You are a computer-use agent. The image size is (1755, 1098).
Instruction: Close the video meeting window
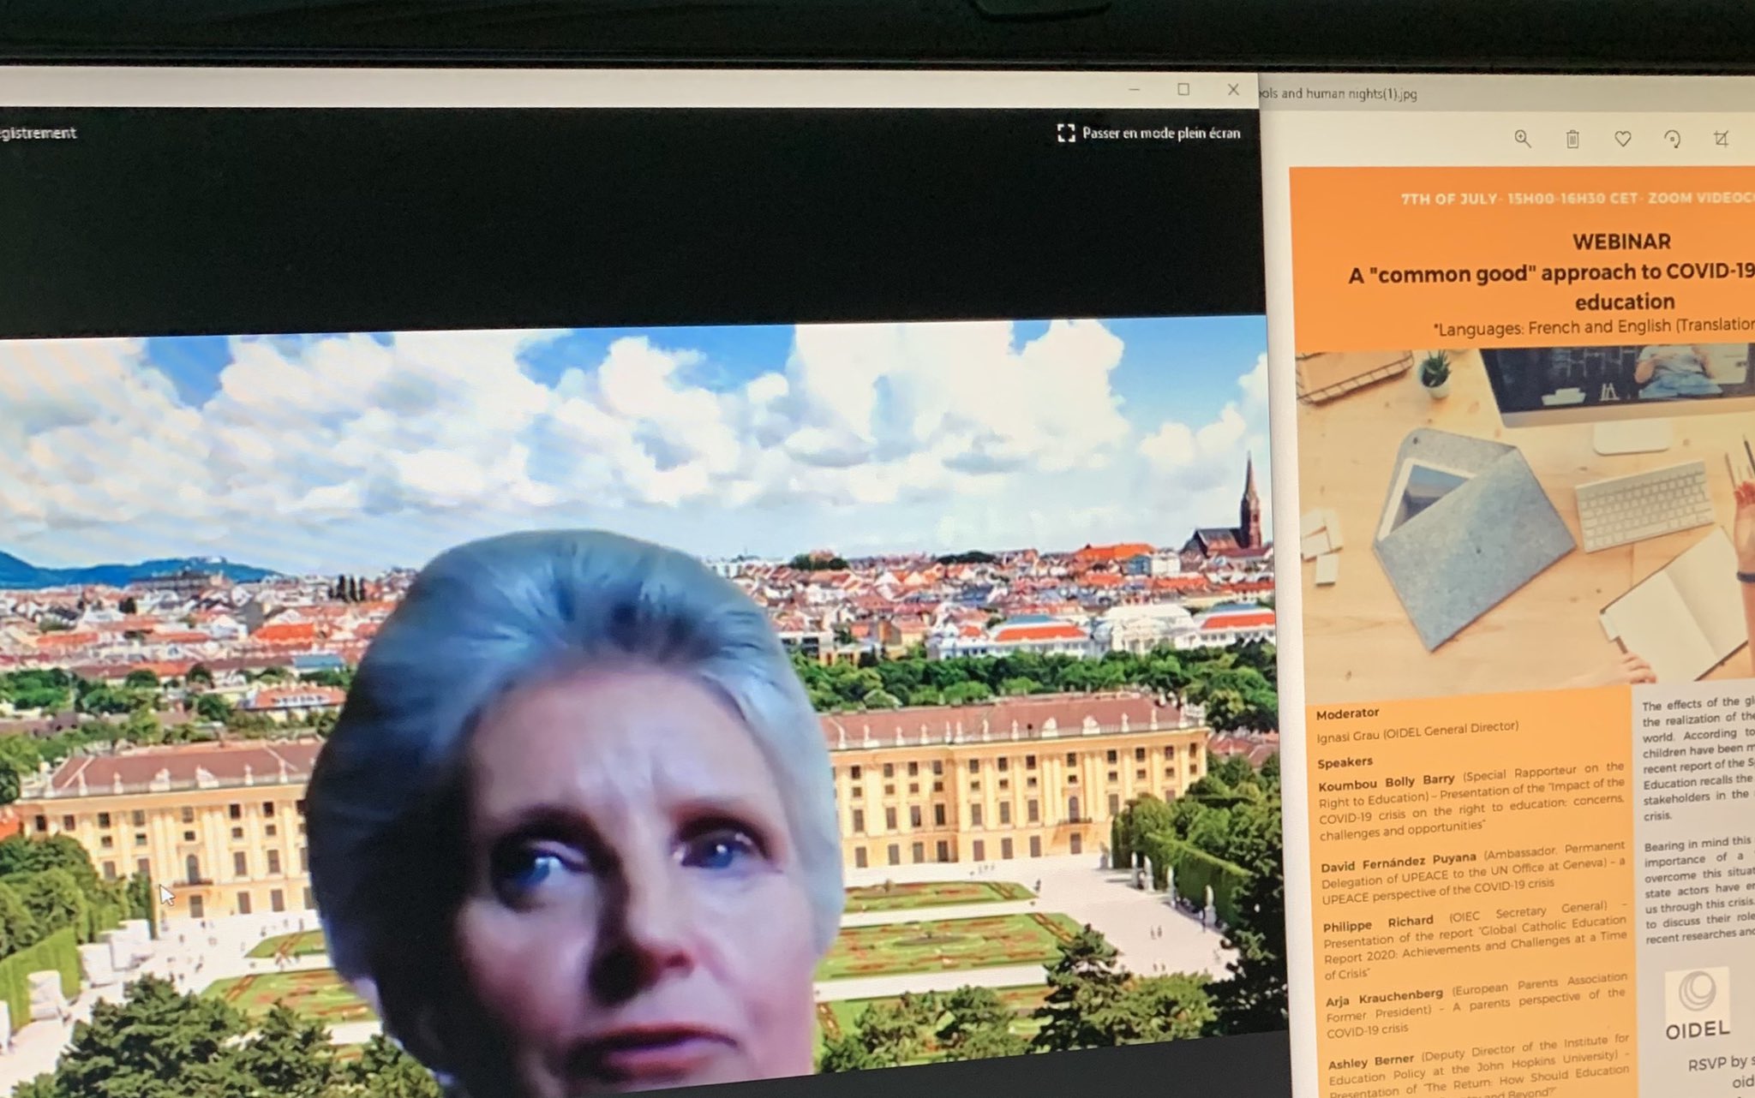tap(1233, 89)
